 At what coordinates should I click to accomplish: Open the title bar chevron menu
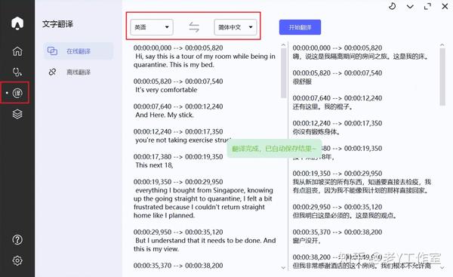click(x=410, y=6)
